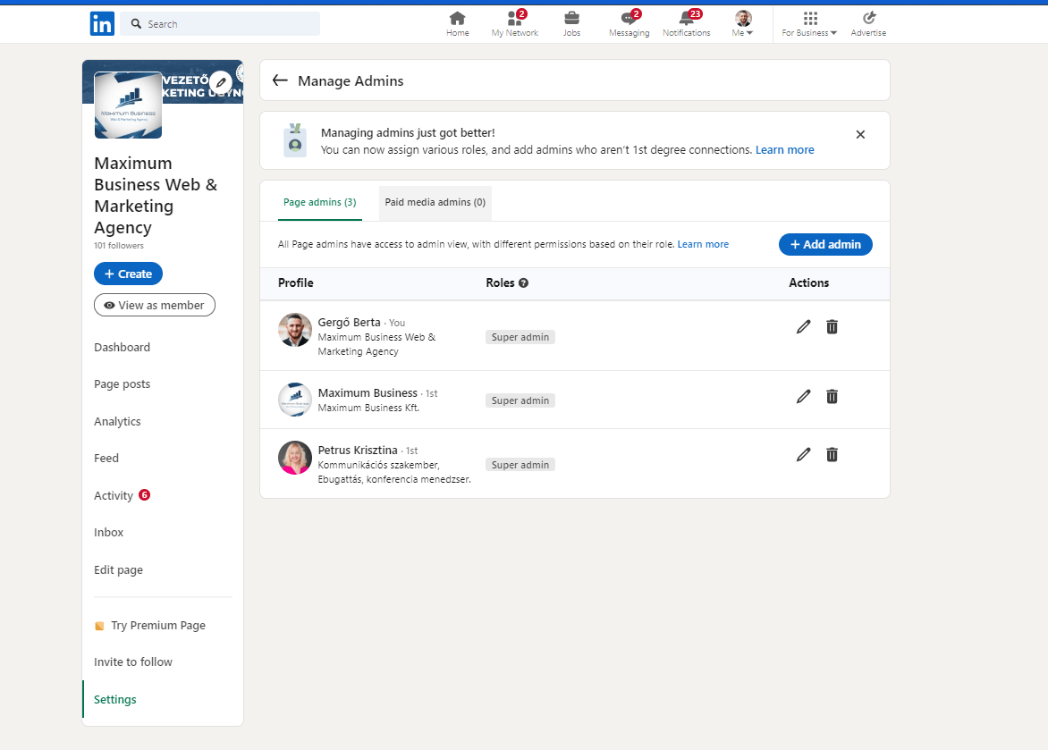Click View as member button

pyautogui.click(x=155, y=305)
